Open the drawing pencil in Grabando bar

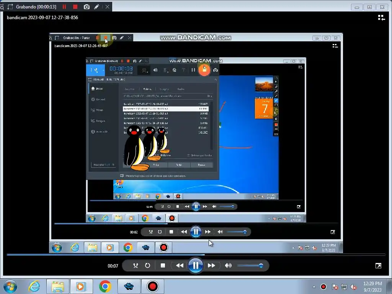pos(96,7)
